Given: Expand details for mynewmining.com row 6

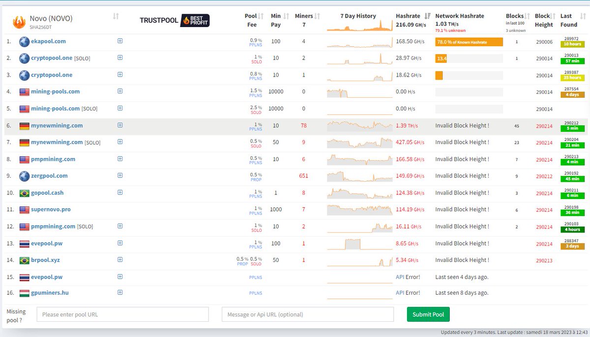Looking at the screenshot, I should click(x=120, y=125).
